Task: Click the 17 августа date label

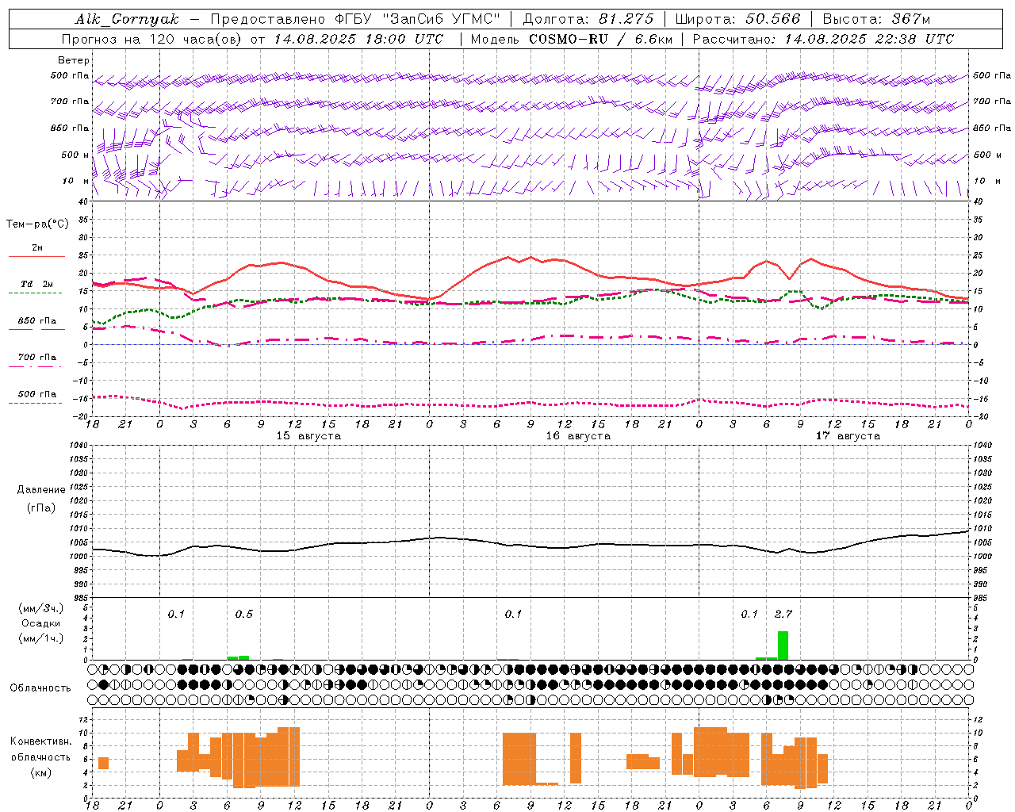Action: 848,436
